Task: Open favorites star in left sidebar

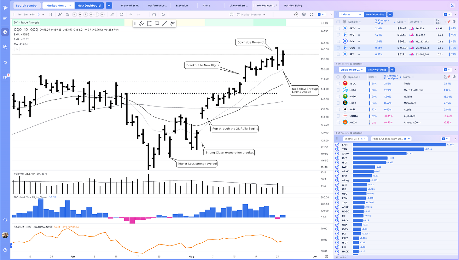Action: point(5,62)
